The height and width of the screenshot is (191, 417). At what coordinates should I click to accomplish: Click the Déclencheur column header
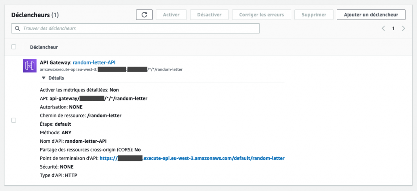(x=44, y=47)
